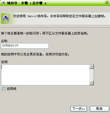Click the description scrollbar up arrow
This screenshot has height=114, width=110.
pos(91,67)
